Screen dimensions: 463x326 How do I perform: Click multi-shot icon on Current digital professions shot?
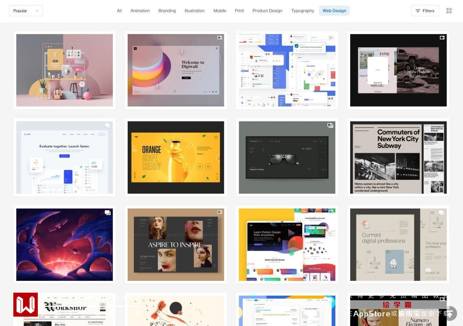coord(442,213)
